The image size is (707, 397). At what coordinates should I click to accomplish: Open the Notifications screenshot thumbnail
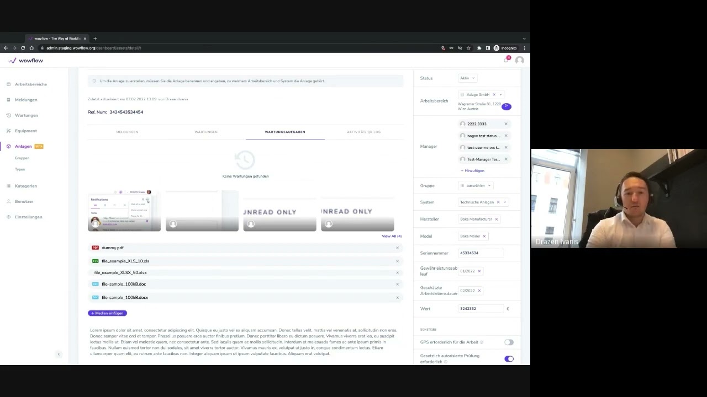tap(124, 211)
